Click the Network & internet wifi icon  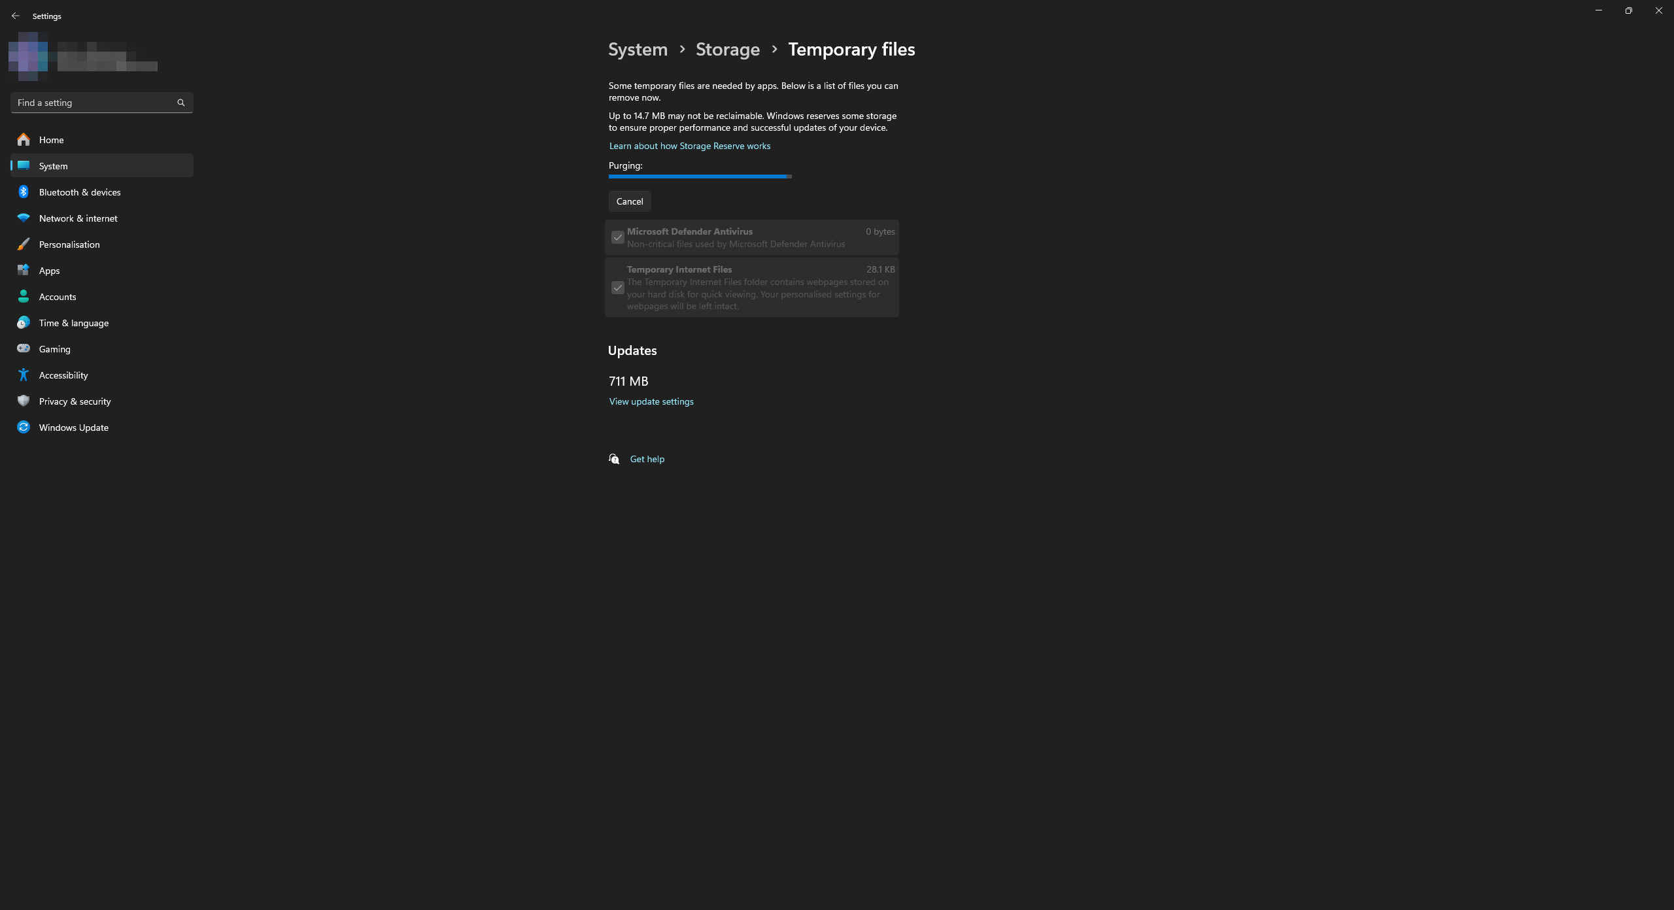click(24, 218)
